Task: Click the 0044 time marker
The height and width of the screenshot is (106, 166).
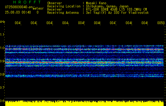Action: click(x=65, y=23)
